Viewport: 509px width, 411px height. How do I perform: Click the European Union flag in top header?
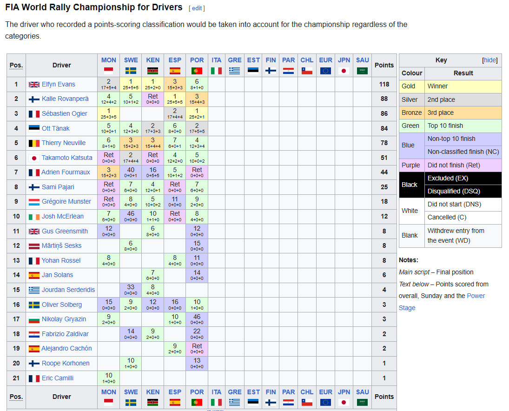click(x=325, y=71)
